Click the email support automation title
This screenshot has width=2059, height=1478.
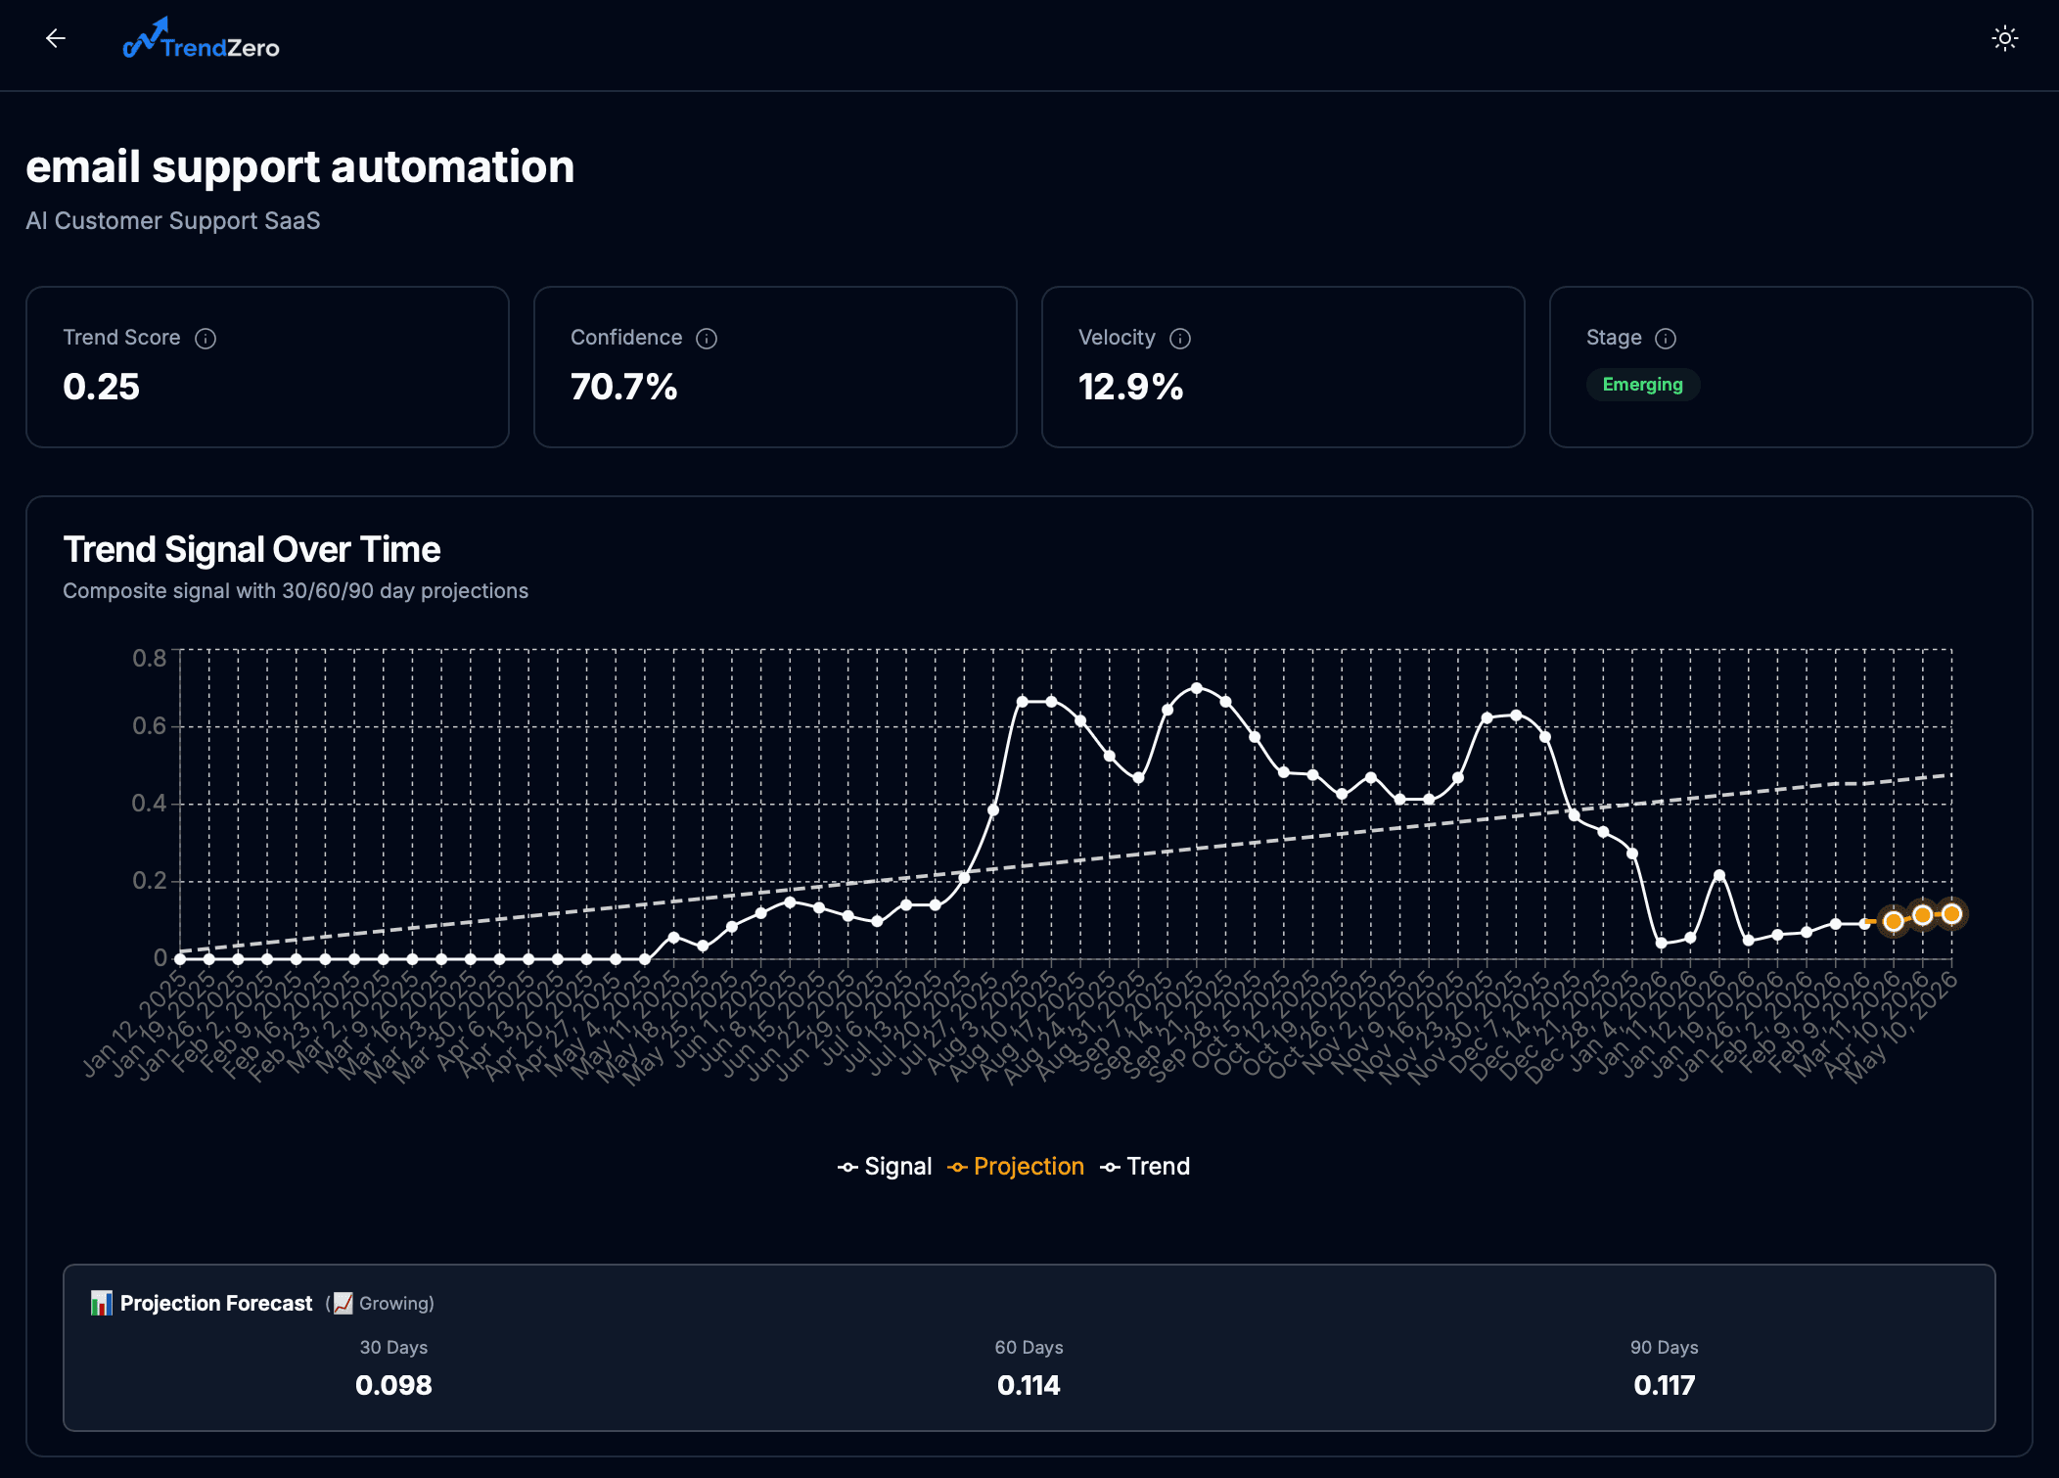pos(299,166)
